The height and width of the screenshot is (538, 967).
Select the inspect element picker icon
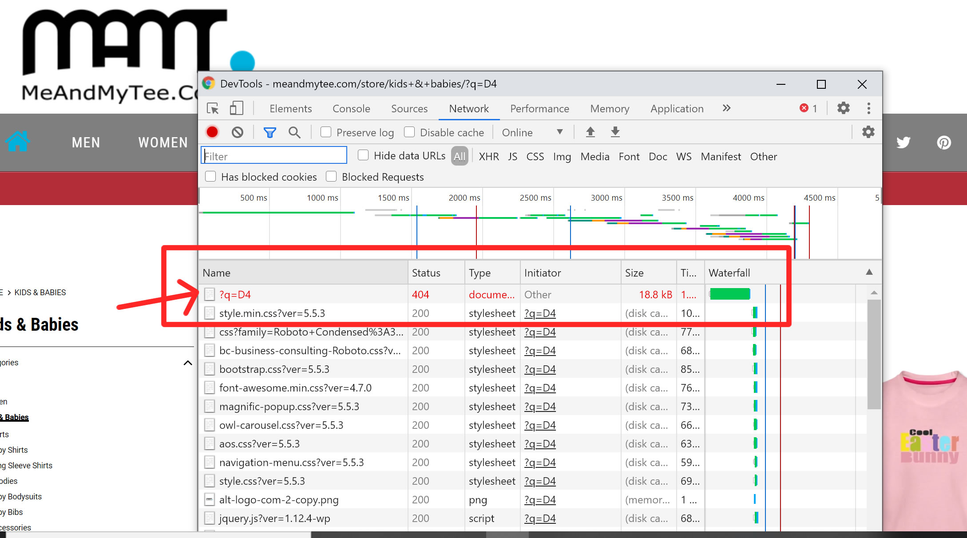[213, 109]
